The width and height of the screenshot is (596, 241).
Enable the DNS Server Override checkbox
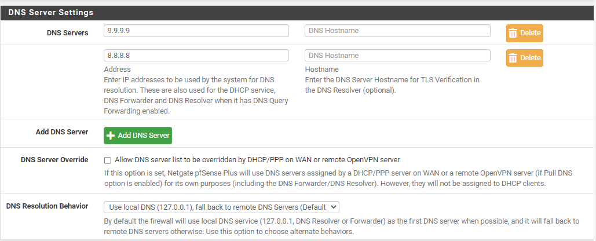coord(108,160)
